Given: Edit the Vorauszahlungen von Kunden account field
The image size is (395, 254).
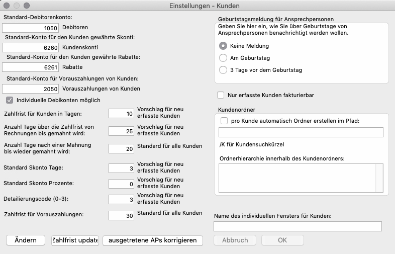Looking at the screenshot, I should 31,88.
